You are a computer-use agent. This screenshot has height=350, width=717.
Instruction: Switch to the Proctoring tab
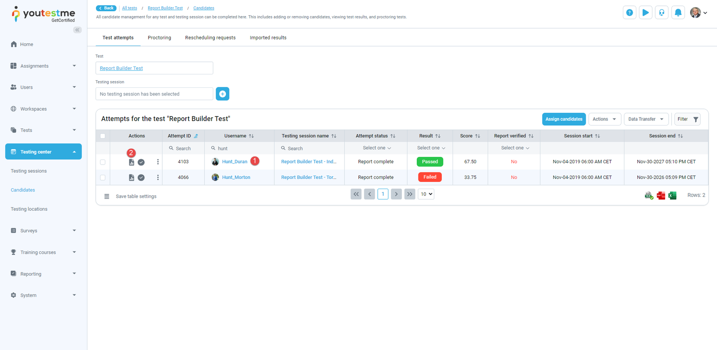pyautogui.click(x=160, y=38)
